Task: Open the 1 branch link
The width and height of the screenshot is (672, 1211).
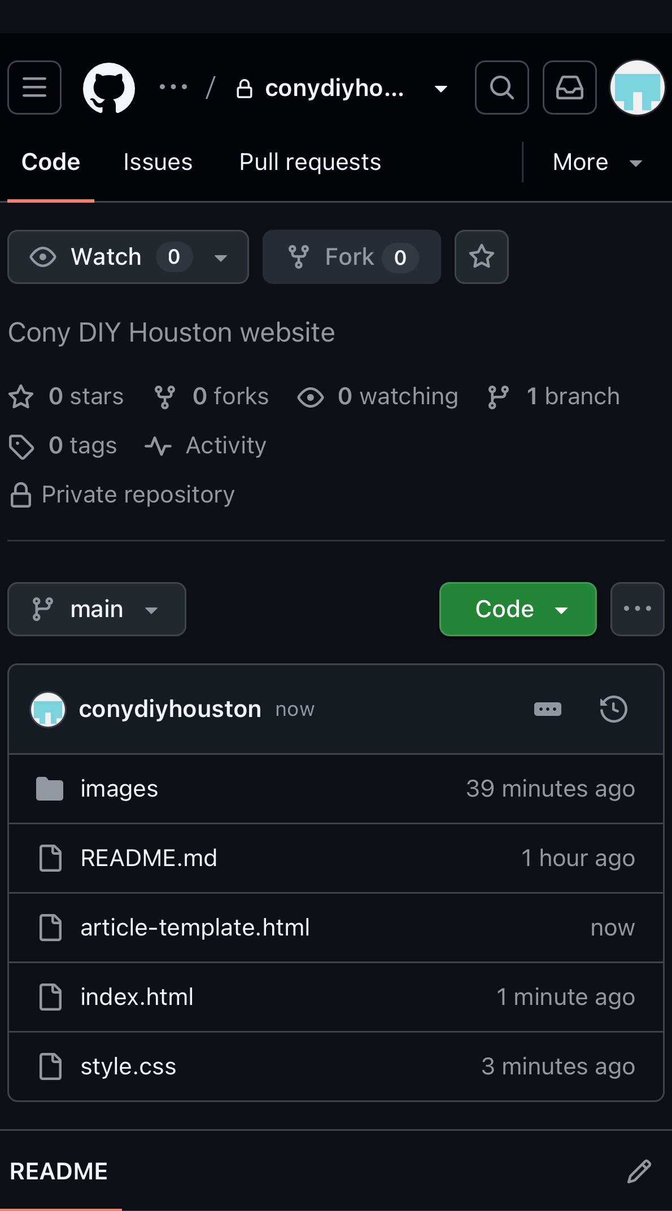Action: pyautogui.click(x=553, y=396)
